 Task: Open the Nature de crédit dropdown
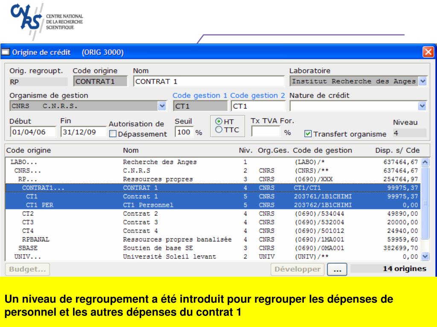tap(422, 106)
